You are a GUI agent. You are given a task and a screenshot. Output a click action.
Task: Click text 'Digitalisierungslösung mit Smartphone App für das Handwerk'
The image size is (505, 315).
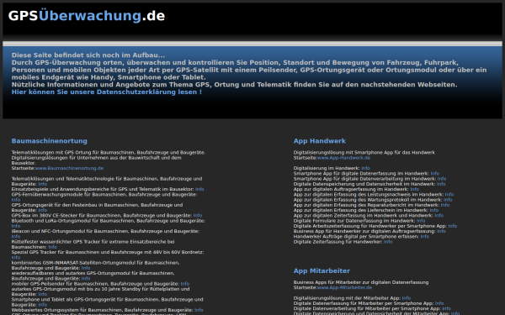coord(364,152)
